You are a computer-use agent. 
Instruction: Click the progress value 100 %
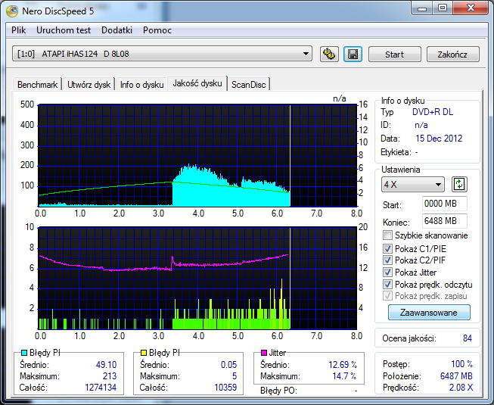pos(462,364)
